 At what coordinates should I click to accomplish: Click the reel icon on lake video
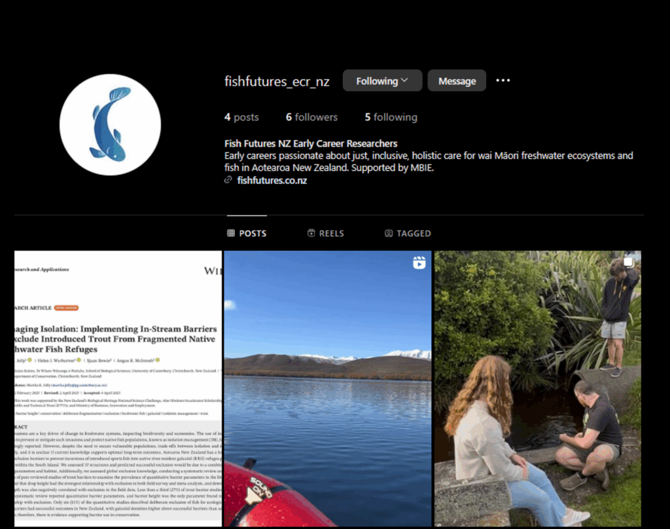(419, 263)
